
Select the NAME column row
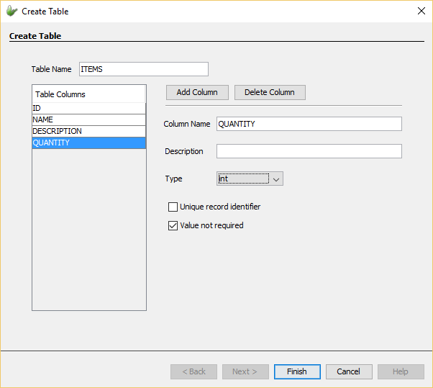coord(88,119)
